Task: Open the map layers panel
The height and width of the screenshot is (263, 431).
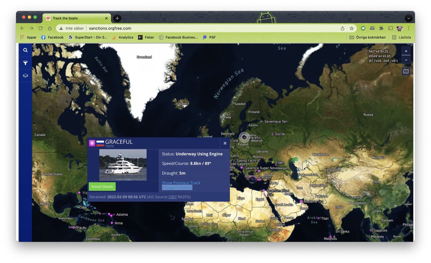Action: pos(25,76)
